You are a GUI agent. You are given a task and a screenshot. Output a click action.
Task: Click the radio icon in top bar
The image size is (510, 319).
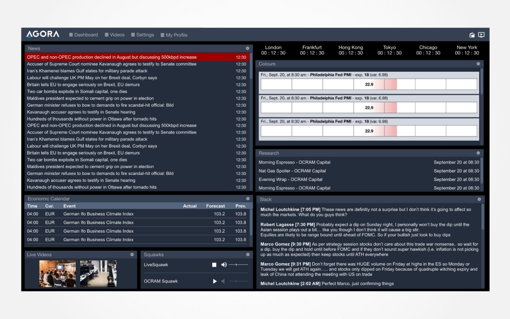472,35
